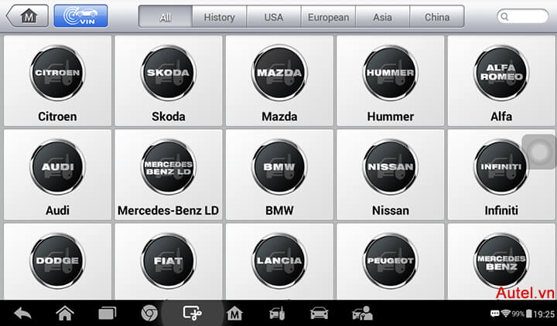This screenshot has height=326, width=557.
Task: Select the Fiat brand icon
Action: click(x=169, y=261)
